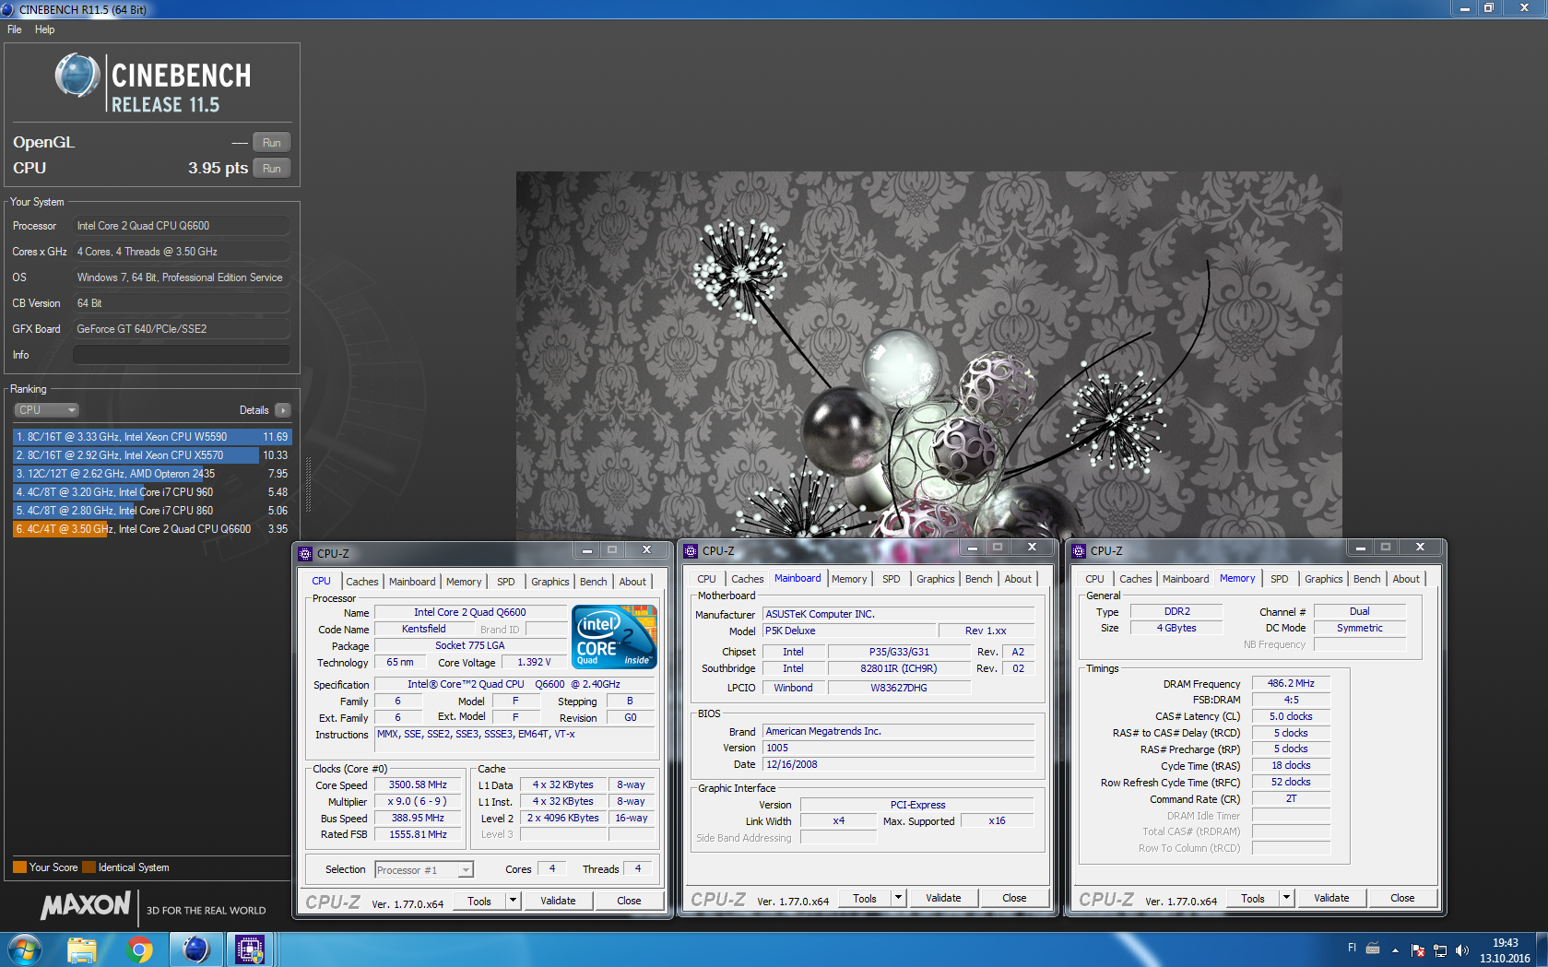Viewport: 1548px width, 967px height.
Task: Click the volume speaker tray icon
Action: click(x=1461, y=950)
